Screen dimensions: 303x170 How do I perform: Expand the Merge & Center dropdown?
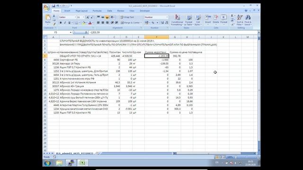(x=141, y=23)
